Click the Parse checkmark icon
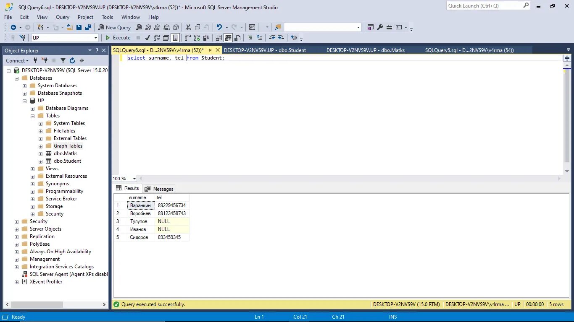The width and height of the screenshot is (574, 322). (x=148, y=38)
